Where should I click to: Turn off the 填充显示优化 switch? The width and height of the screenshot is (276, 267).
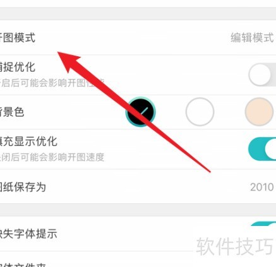pyautogui.click(x=262, y=149)
